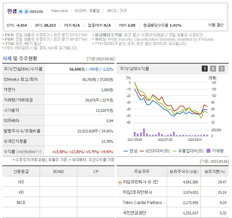Click the homepage icon next to 한샘

coord(20,11)
